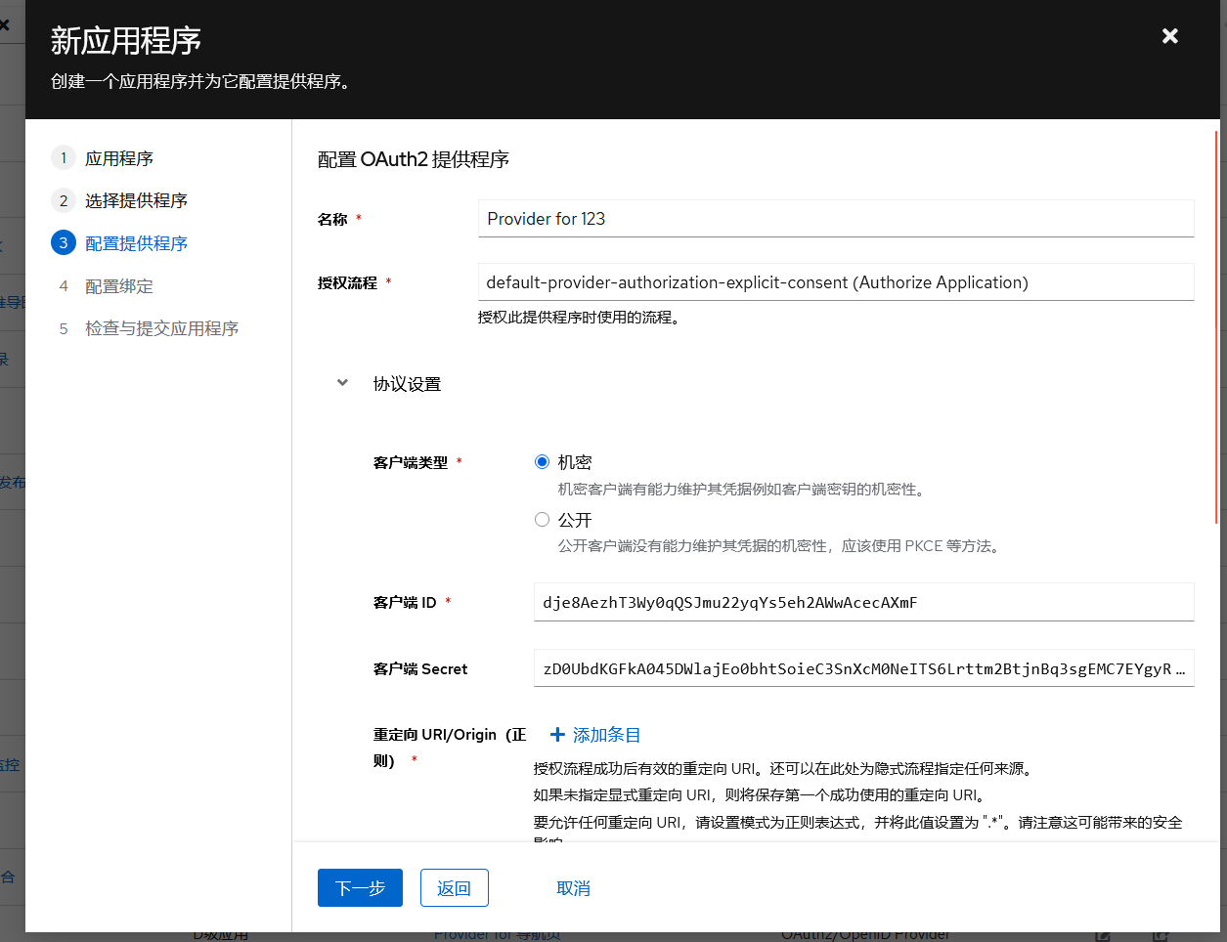Select the 公开 client type
The width and height of the screenshot is (1227, 942).
click(542, 520)
